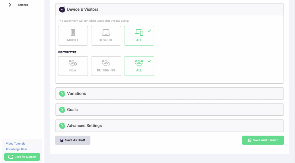Click Save And Launch button

pyautogui.click(x=263, y=140)
